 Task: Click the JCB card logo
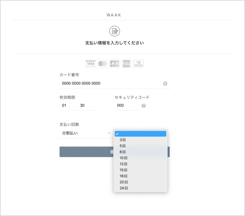[114, 64]
